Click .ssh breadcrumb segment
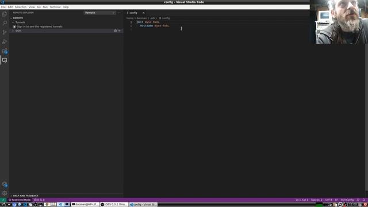The width and height of the screenshot is (368, 207). pyautogui.click(x=152, y=18)
